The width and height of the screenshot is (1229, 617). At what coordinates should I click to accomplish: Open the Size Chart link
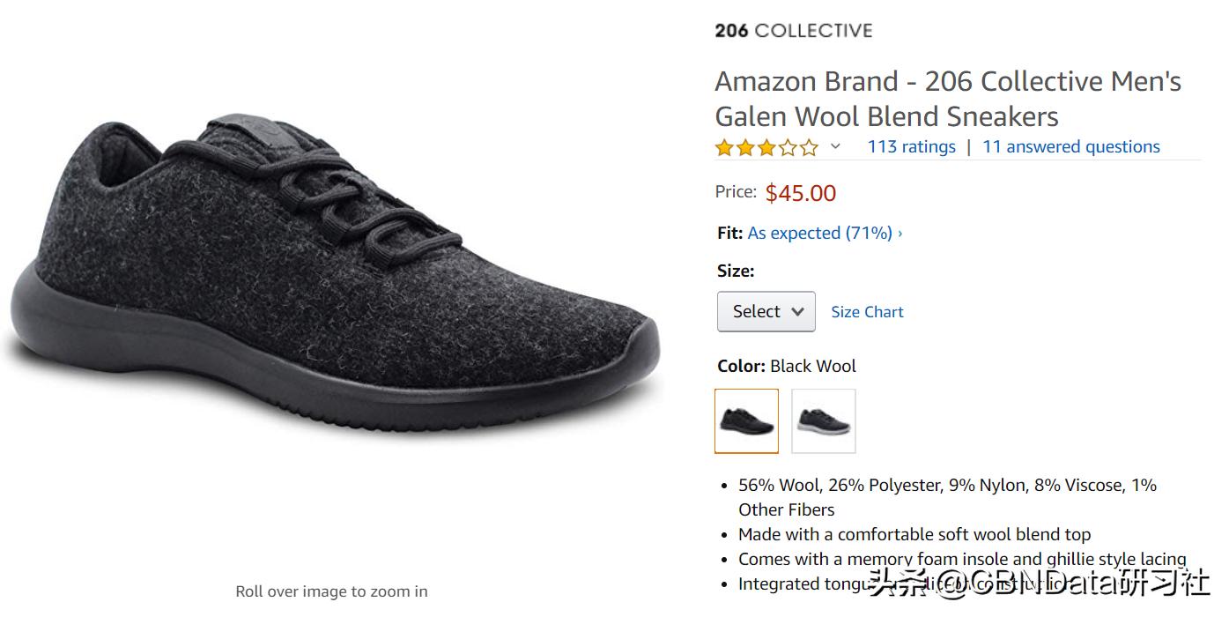point(867,312)
